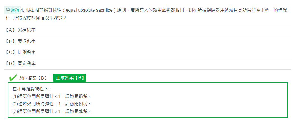Image resolution: width=293 pixels, height=128 pixels.
Task: Click the question text about equal absolute sacrifice
Action: tap(146, 14)
